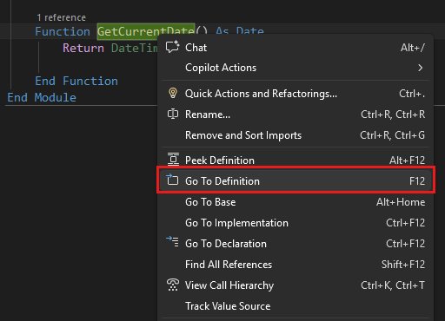Choose Find All References

296,265
